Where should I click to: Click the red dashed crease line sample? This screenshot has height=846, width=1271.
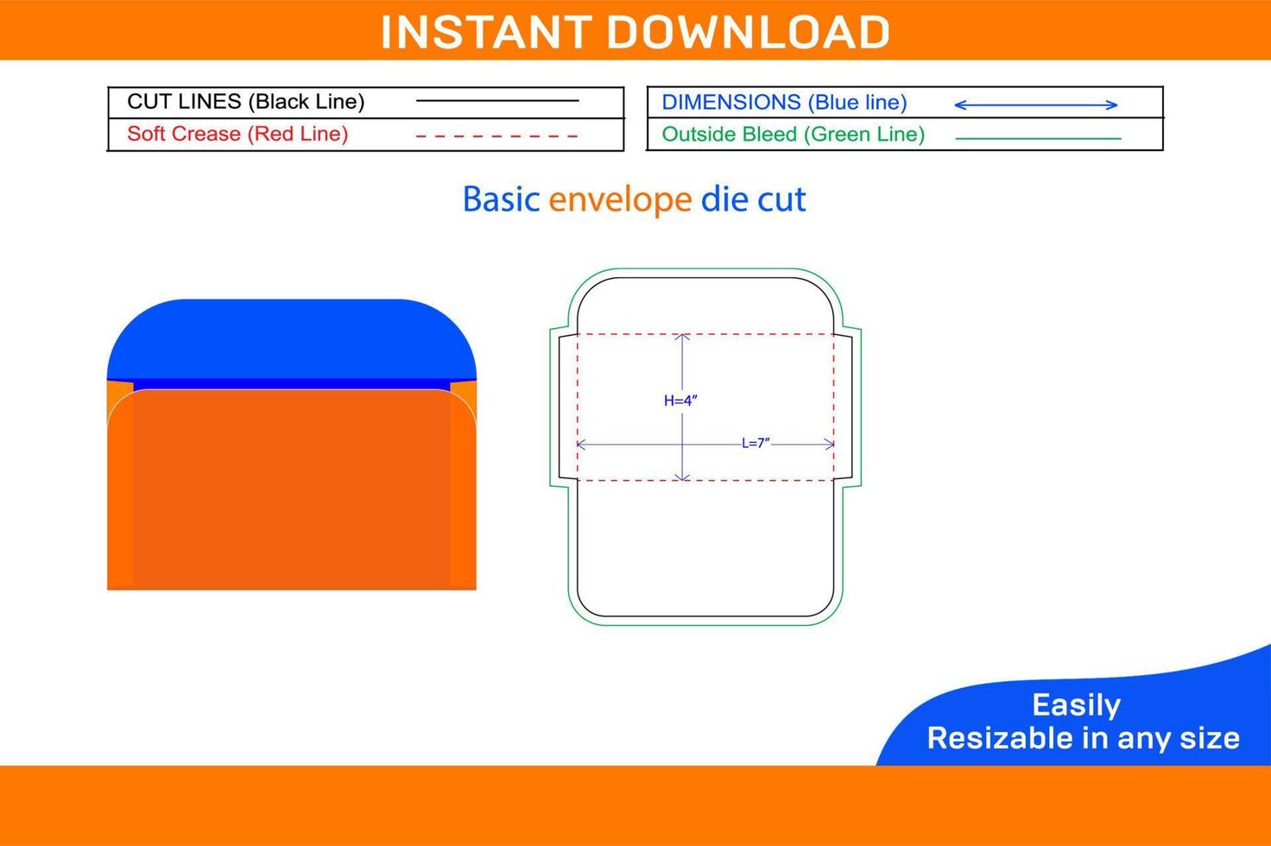(x=497, y=136)
